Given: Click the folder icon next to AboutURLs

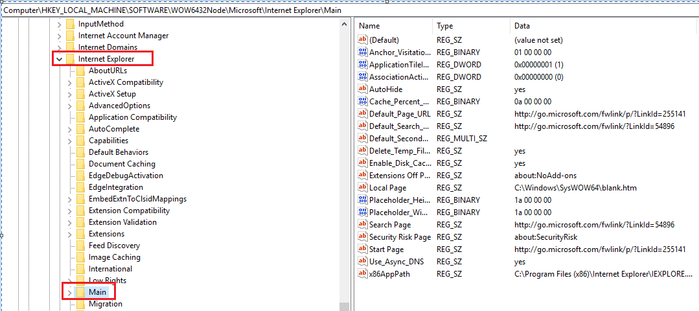Looking at the screenshot, I should click(x=80, y=71).
